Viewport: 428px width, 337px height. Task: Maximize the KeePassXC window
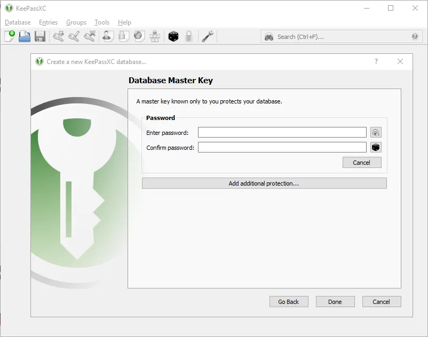pos(391,8)
